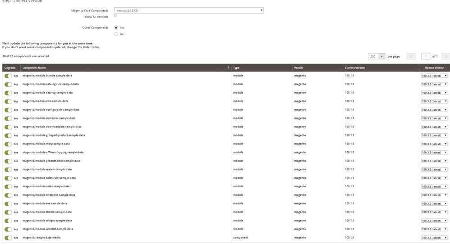Toggle upgrade for module-customer-sample-data
Screen dimensions: 450x244
click(x=8, y=118)
